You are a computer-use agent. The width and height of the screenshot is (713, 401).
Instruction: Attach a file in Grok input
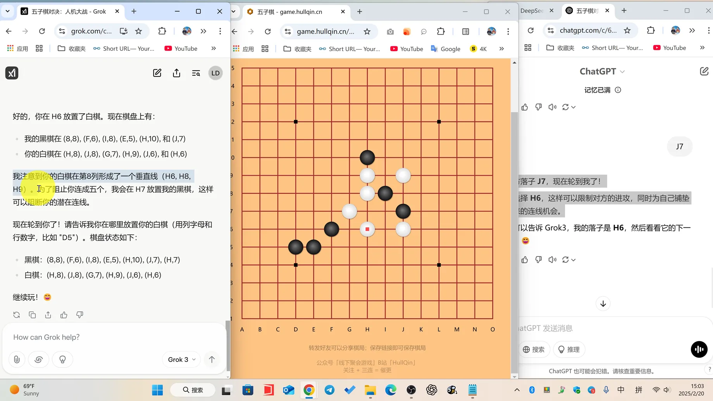(x=17, y=360)
